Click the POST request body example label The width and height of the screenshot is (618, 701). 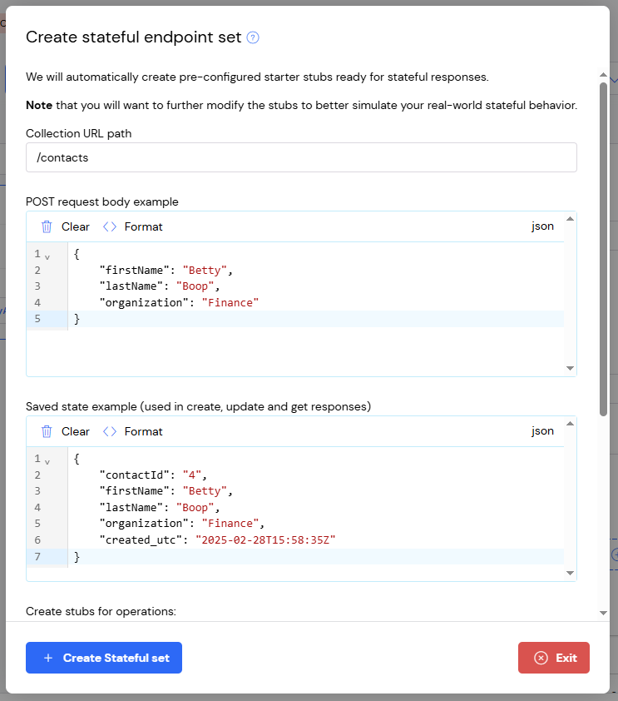(101, 201)
